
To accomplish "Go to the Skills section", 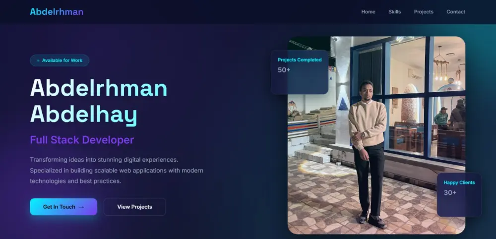I will (x=394, y=12).
